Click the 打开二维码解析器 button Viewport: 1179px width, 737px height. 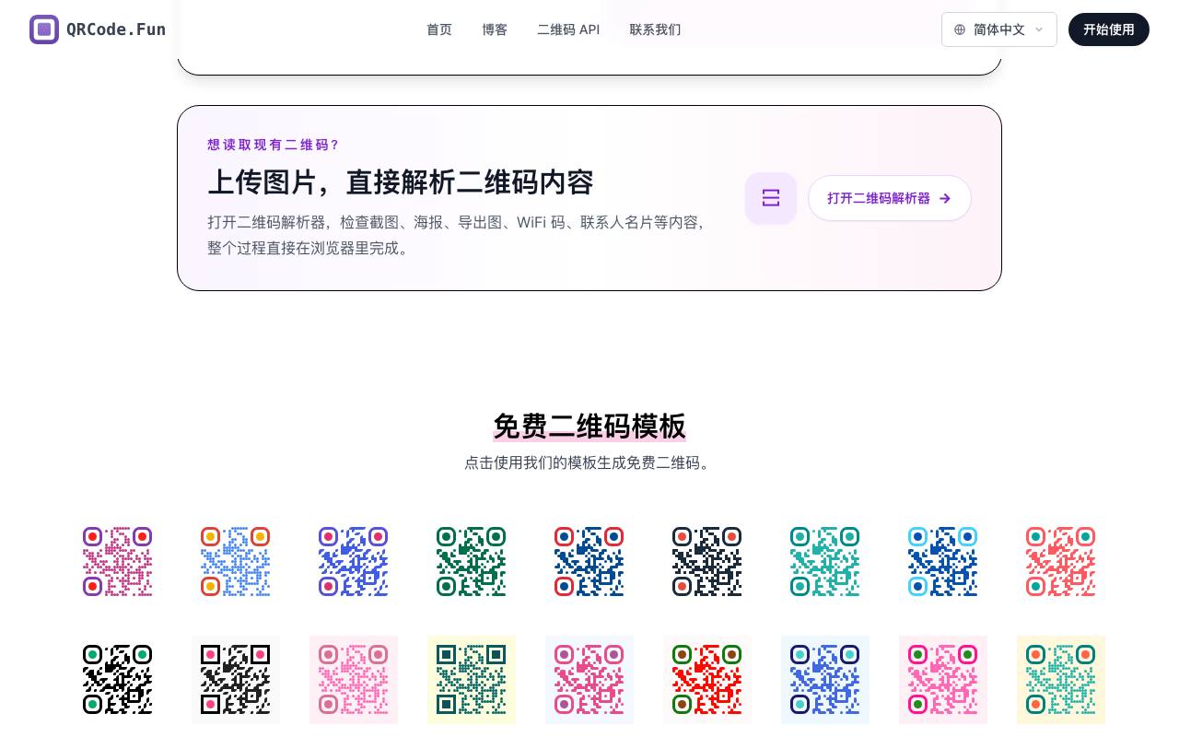click(x=890, y=198)
